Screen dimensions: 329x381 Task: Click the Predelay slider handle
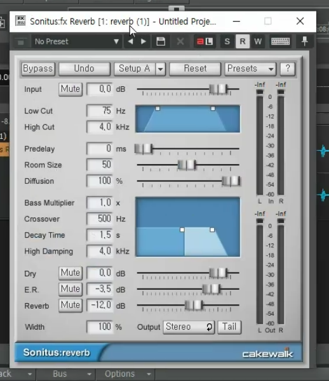[x=144, y=148]
